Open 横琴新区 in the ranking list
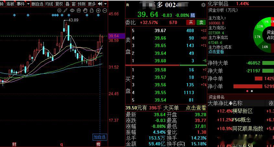Image resolution: width=274 pixels, height=147 pixels. pos(242,111)
